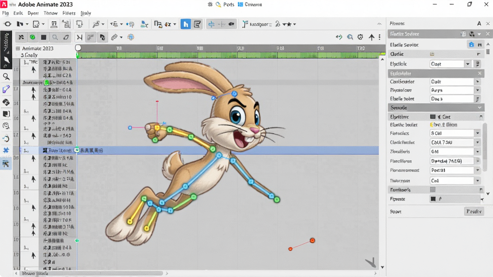Click the 'Animate 2023' layer name

coord(38,49)
